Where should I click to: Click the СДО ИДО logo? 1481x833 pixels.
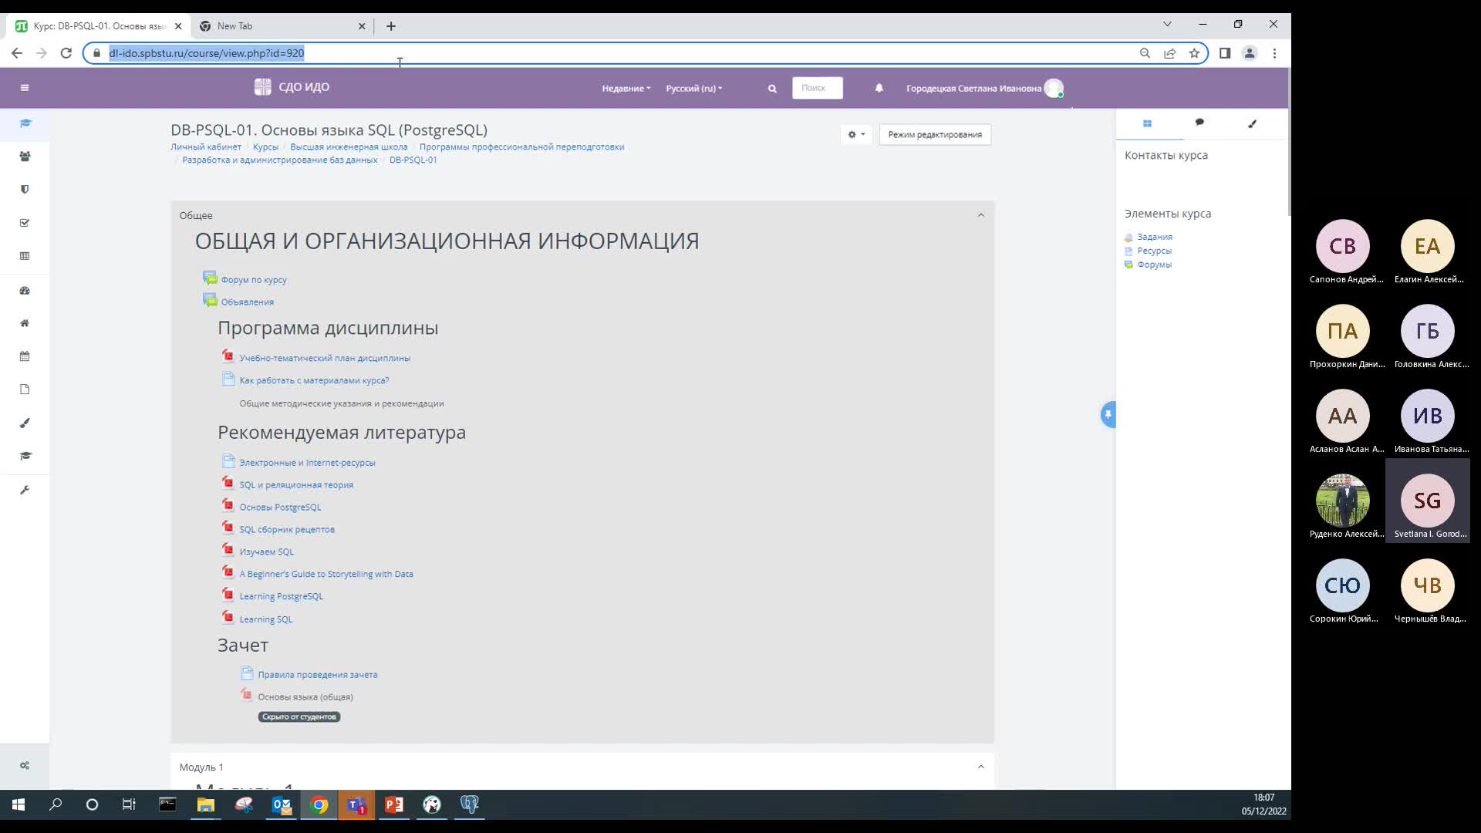tap(292, 87)
